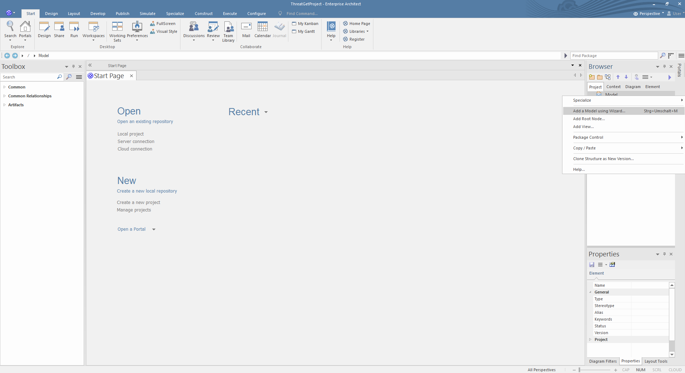Click the Journal ribbon icon
Viewport: 685px width, 373px height.
(279, 27)
